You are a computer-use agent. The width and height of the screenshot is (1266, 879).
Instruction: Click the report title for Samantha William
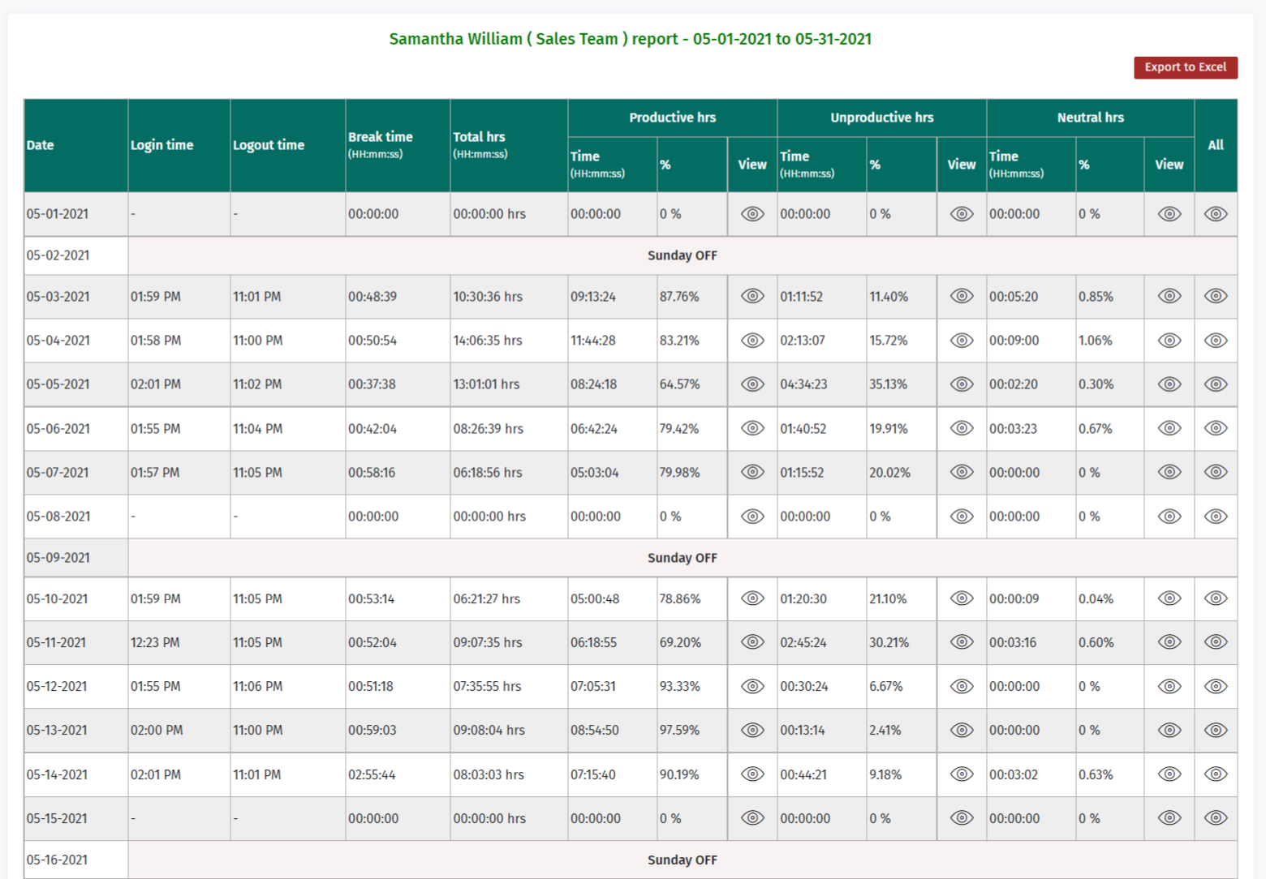click(x=630, y=39)
